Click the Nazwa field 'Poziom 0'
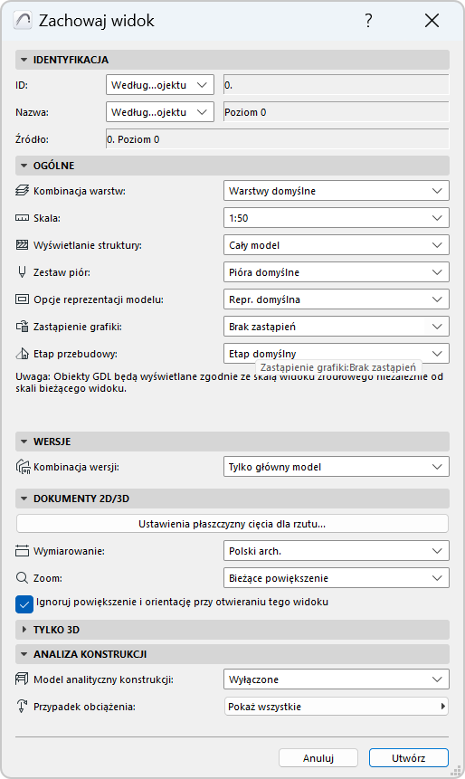 (337, 112)
